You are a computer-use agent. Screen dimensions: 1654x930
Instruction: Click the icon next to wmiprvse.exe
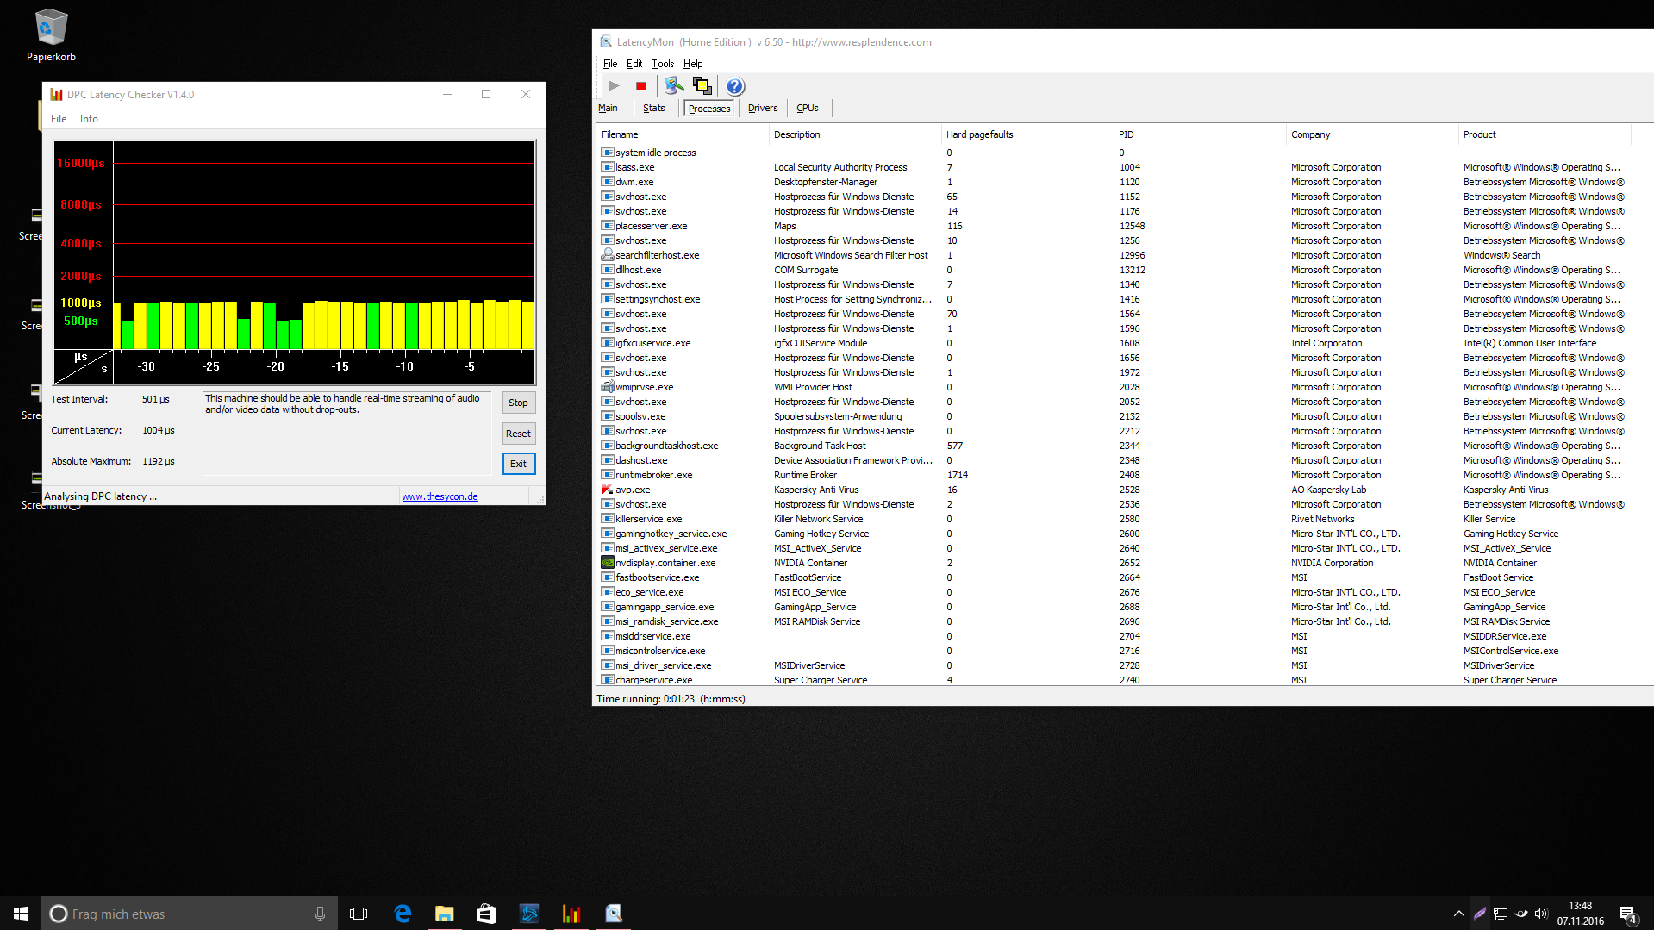pyautogui.click(x=608, y=387)
